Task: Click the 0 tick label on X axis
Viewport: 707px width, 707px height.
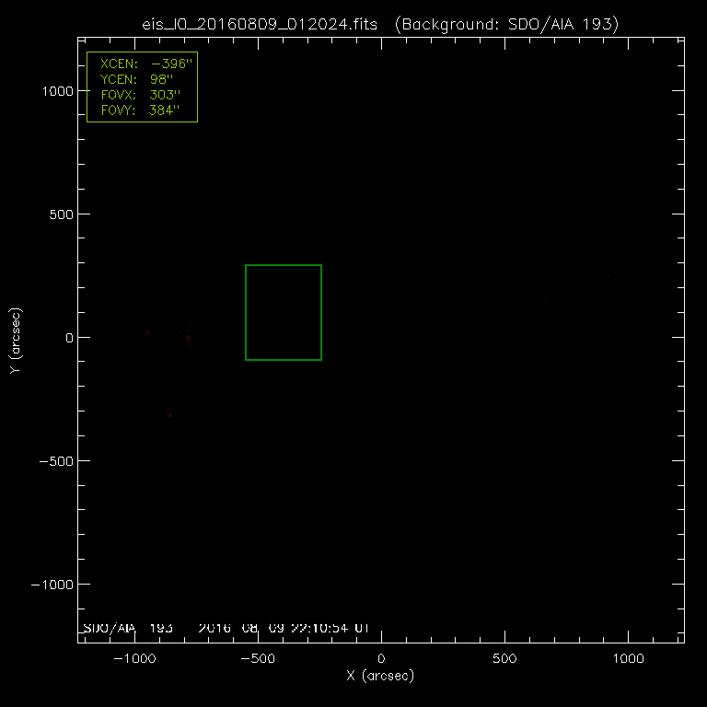Action: 381,659
